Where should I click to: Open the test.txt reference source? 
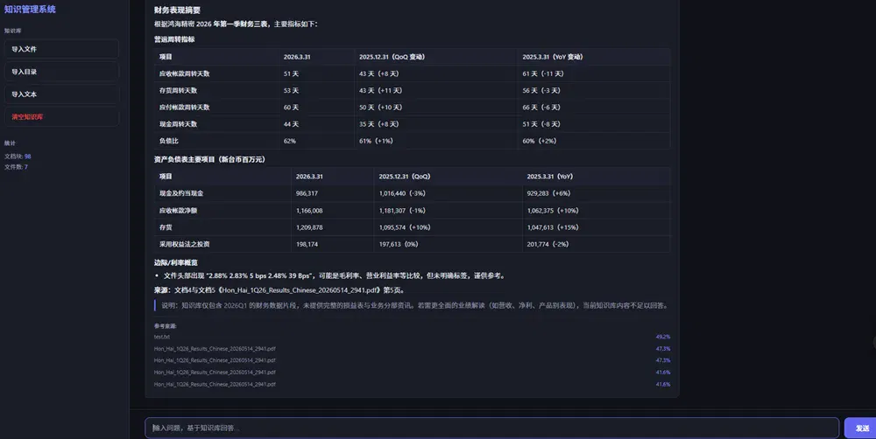click(162, 337)
